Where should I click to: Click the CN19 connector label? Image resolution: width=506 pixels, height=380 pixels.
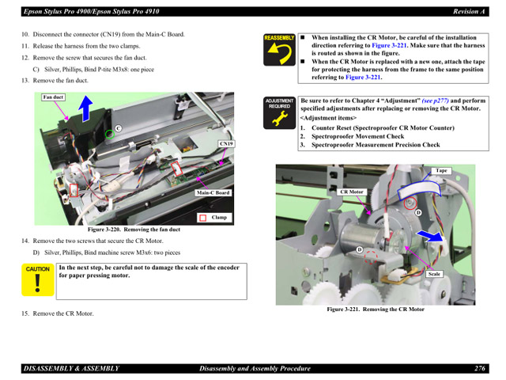tap(225, 144)
